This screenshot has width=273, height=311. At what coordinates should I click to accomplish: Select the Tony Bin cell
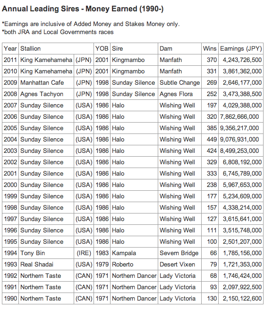click(x=46, y=253)
